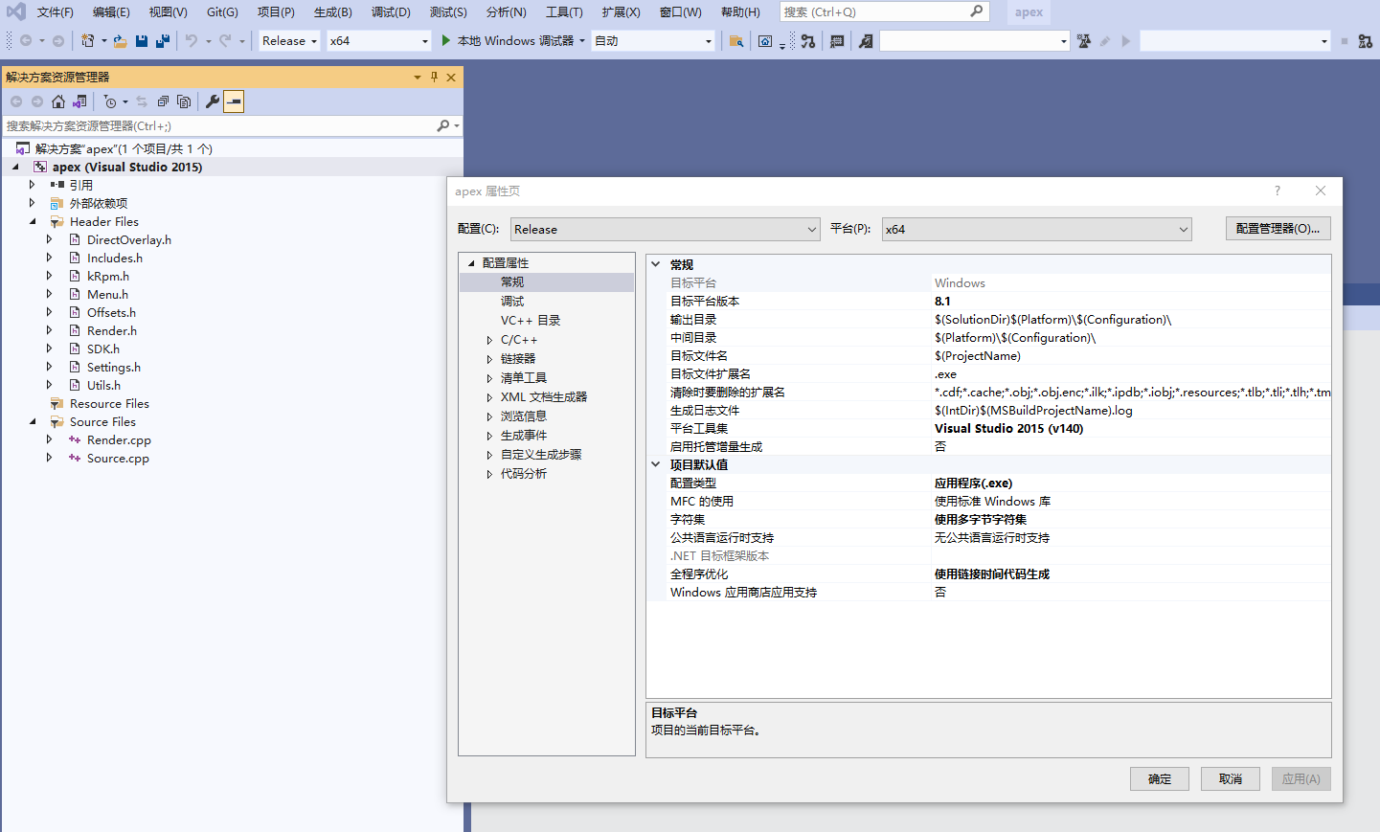This screenshot has width=1380, height=832.
Task: Expand the 链接器 node in property tree
Action: pos(489,359)
